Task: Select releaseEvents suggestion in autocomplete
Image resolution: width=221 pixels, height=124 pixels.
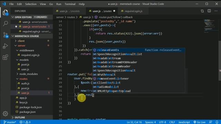Action: point(139,50)
